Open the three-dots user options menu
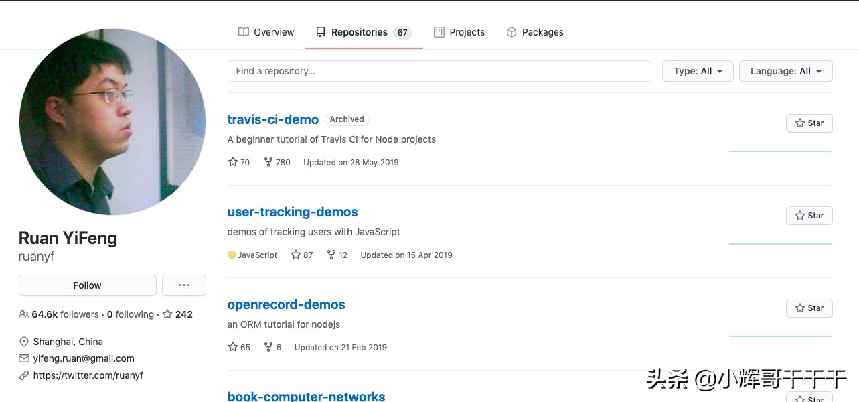 point(184,285)
